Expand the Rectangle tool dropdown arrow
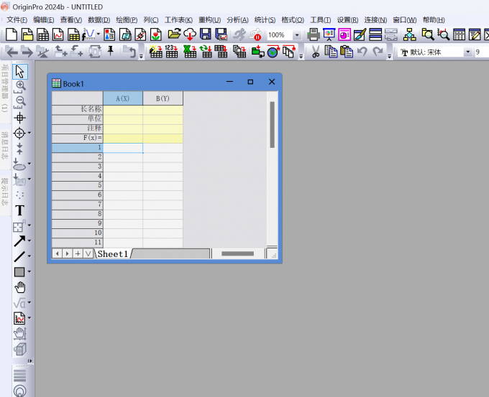Viewport: 489px width, 397px height. (29, 271)
